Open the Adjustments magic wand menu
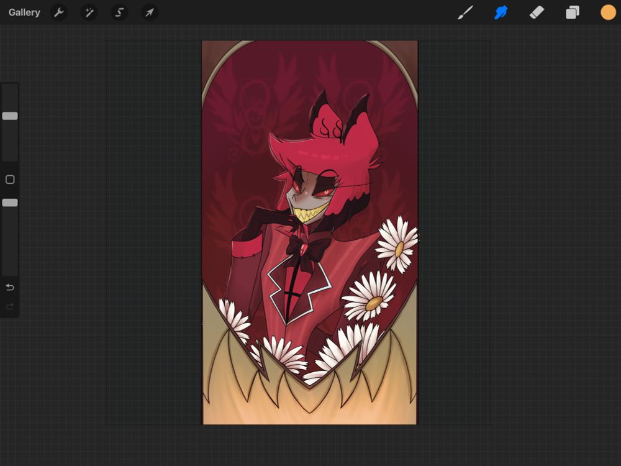Image resolution: width=621 pixels, height=466 pixels. 89,12
